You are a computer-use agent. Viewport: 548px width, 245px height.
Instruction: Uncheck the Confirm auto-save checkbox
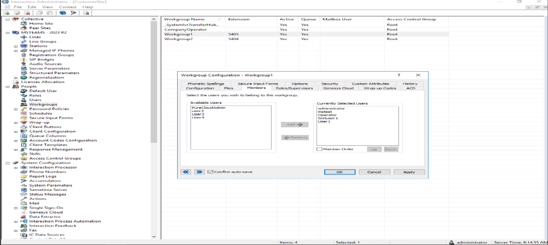[211, 172]
